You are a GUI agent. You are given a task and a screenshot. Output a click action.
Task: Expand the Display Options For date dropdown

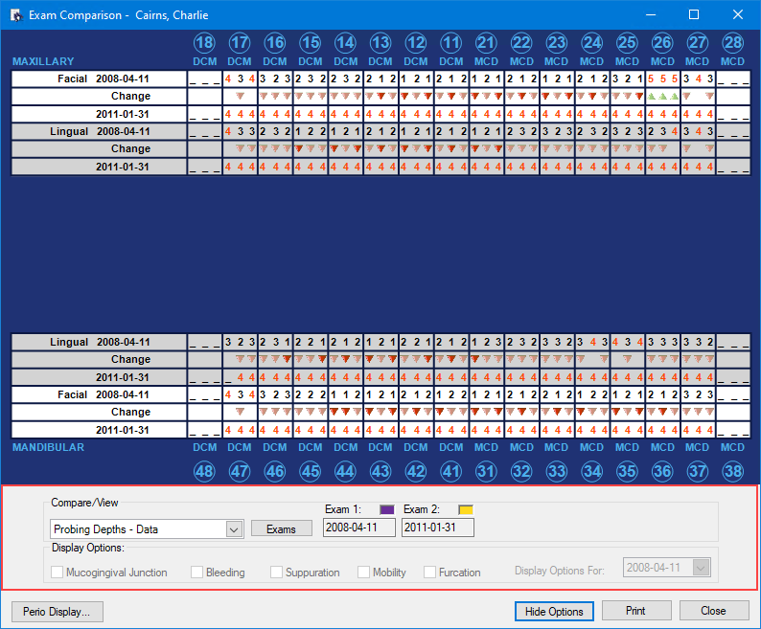[x=701, y=568]
